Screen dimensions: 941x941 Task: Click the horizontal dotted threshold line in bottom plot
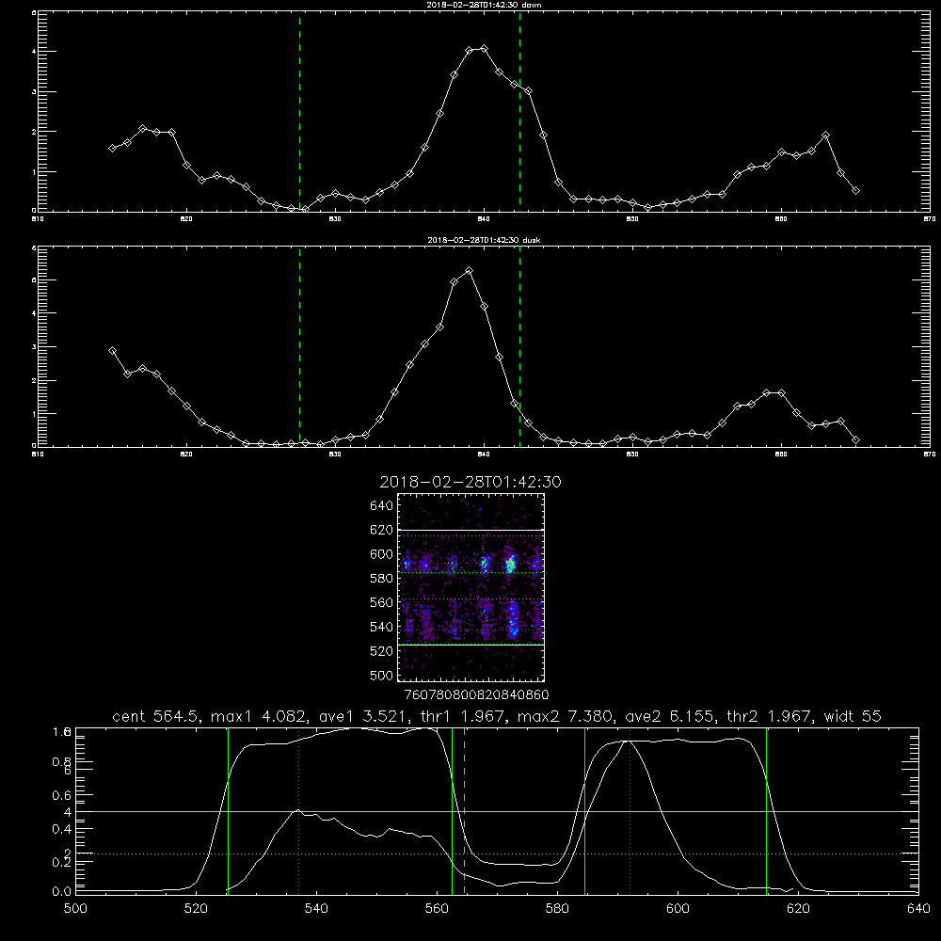tap(497, 853)
